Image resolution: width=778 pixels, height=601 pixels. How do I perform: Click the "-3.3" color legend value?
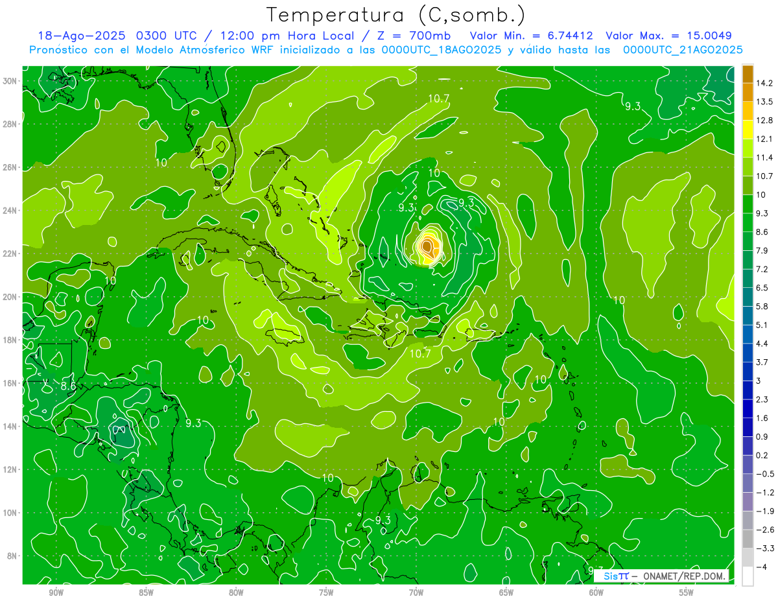click(764, 548)
